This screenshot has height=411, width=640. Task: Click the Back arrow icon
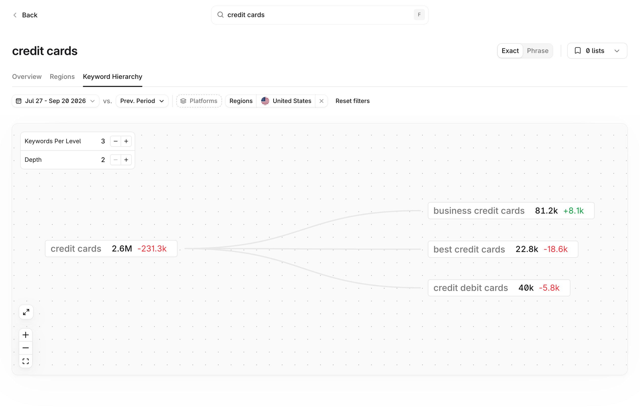coord(15,15)
